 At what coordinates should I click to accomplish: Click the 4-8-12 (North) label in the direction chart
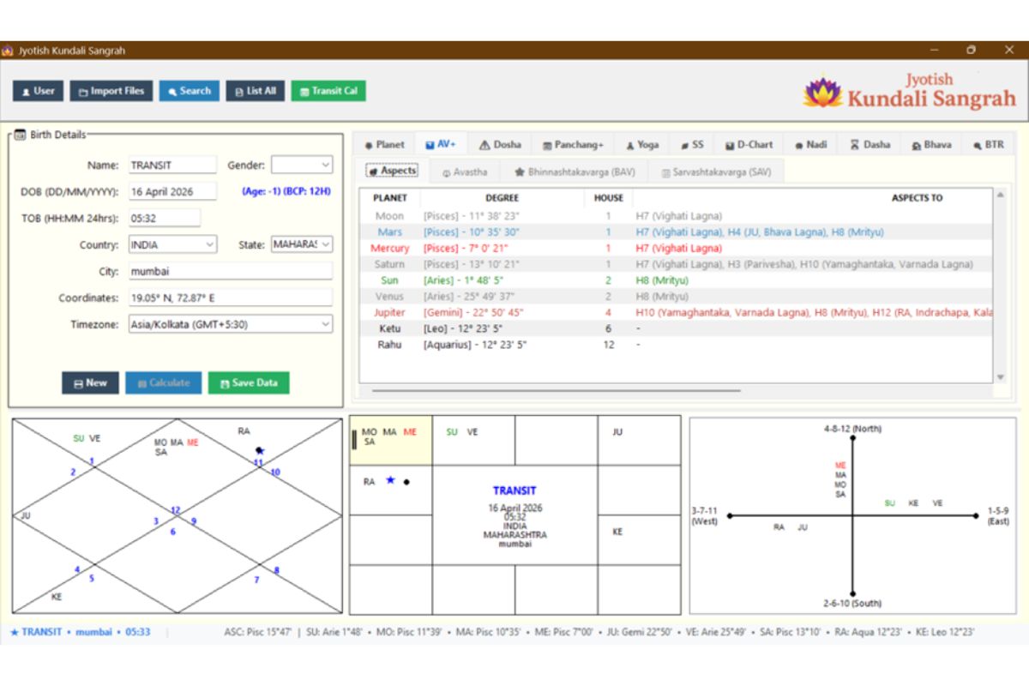[x=852, y=429]
